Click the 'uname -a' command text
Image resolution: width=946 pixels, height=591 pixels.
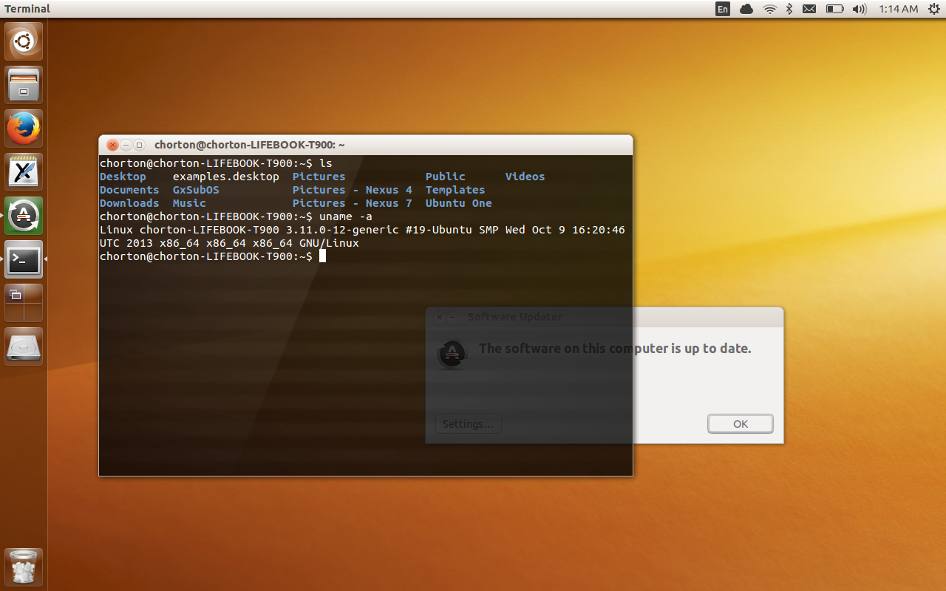pyautogui.click(x=346, y=216)
